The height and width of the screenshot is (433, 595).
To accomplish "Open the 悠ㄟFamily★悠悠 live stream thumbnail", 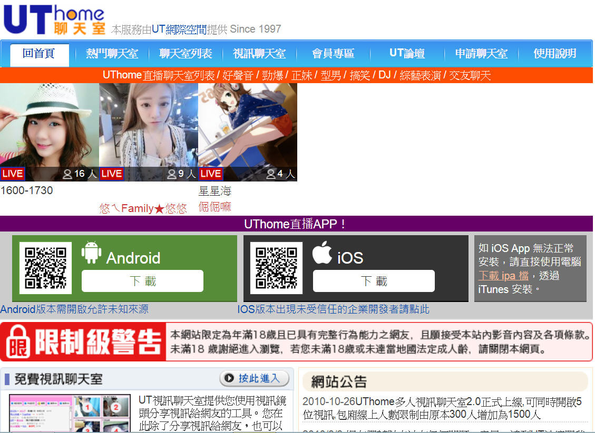I will [x=148, y=132].
